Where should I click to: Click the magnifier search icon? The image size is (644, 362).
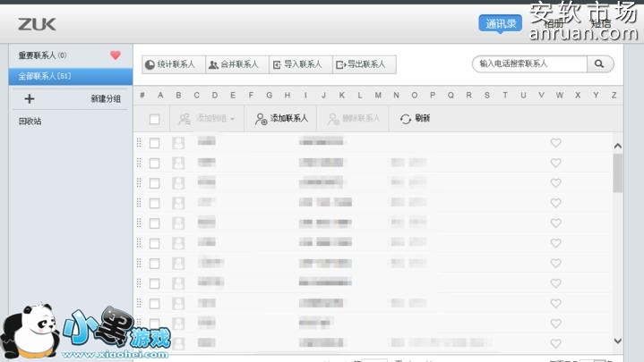[599, 64]
